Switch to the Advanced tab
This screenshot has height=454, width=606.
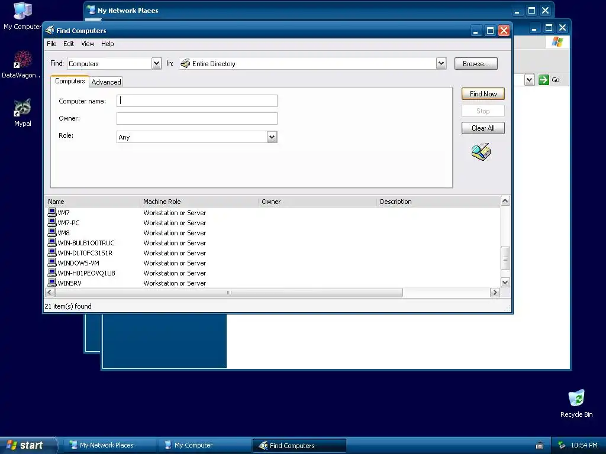click(x=106, y=82)
